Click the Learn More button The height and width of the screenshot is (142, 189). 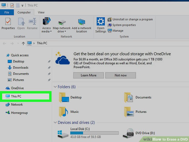89,75
